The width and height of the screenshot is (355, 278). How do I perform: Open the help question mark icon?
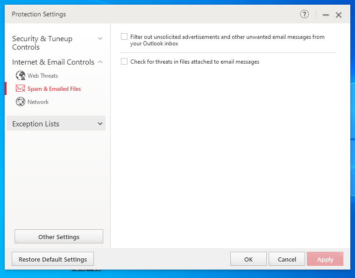tap(305, 15)
